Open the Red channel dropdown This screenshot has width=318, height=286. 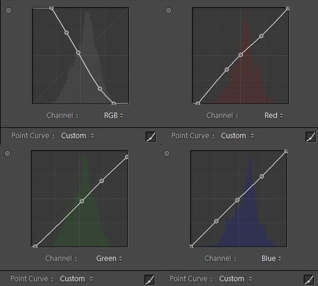point(273,116)
